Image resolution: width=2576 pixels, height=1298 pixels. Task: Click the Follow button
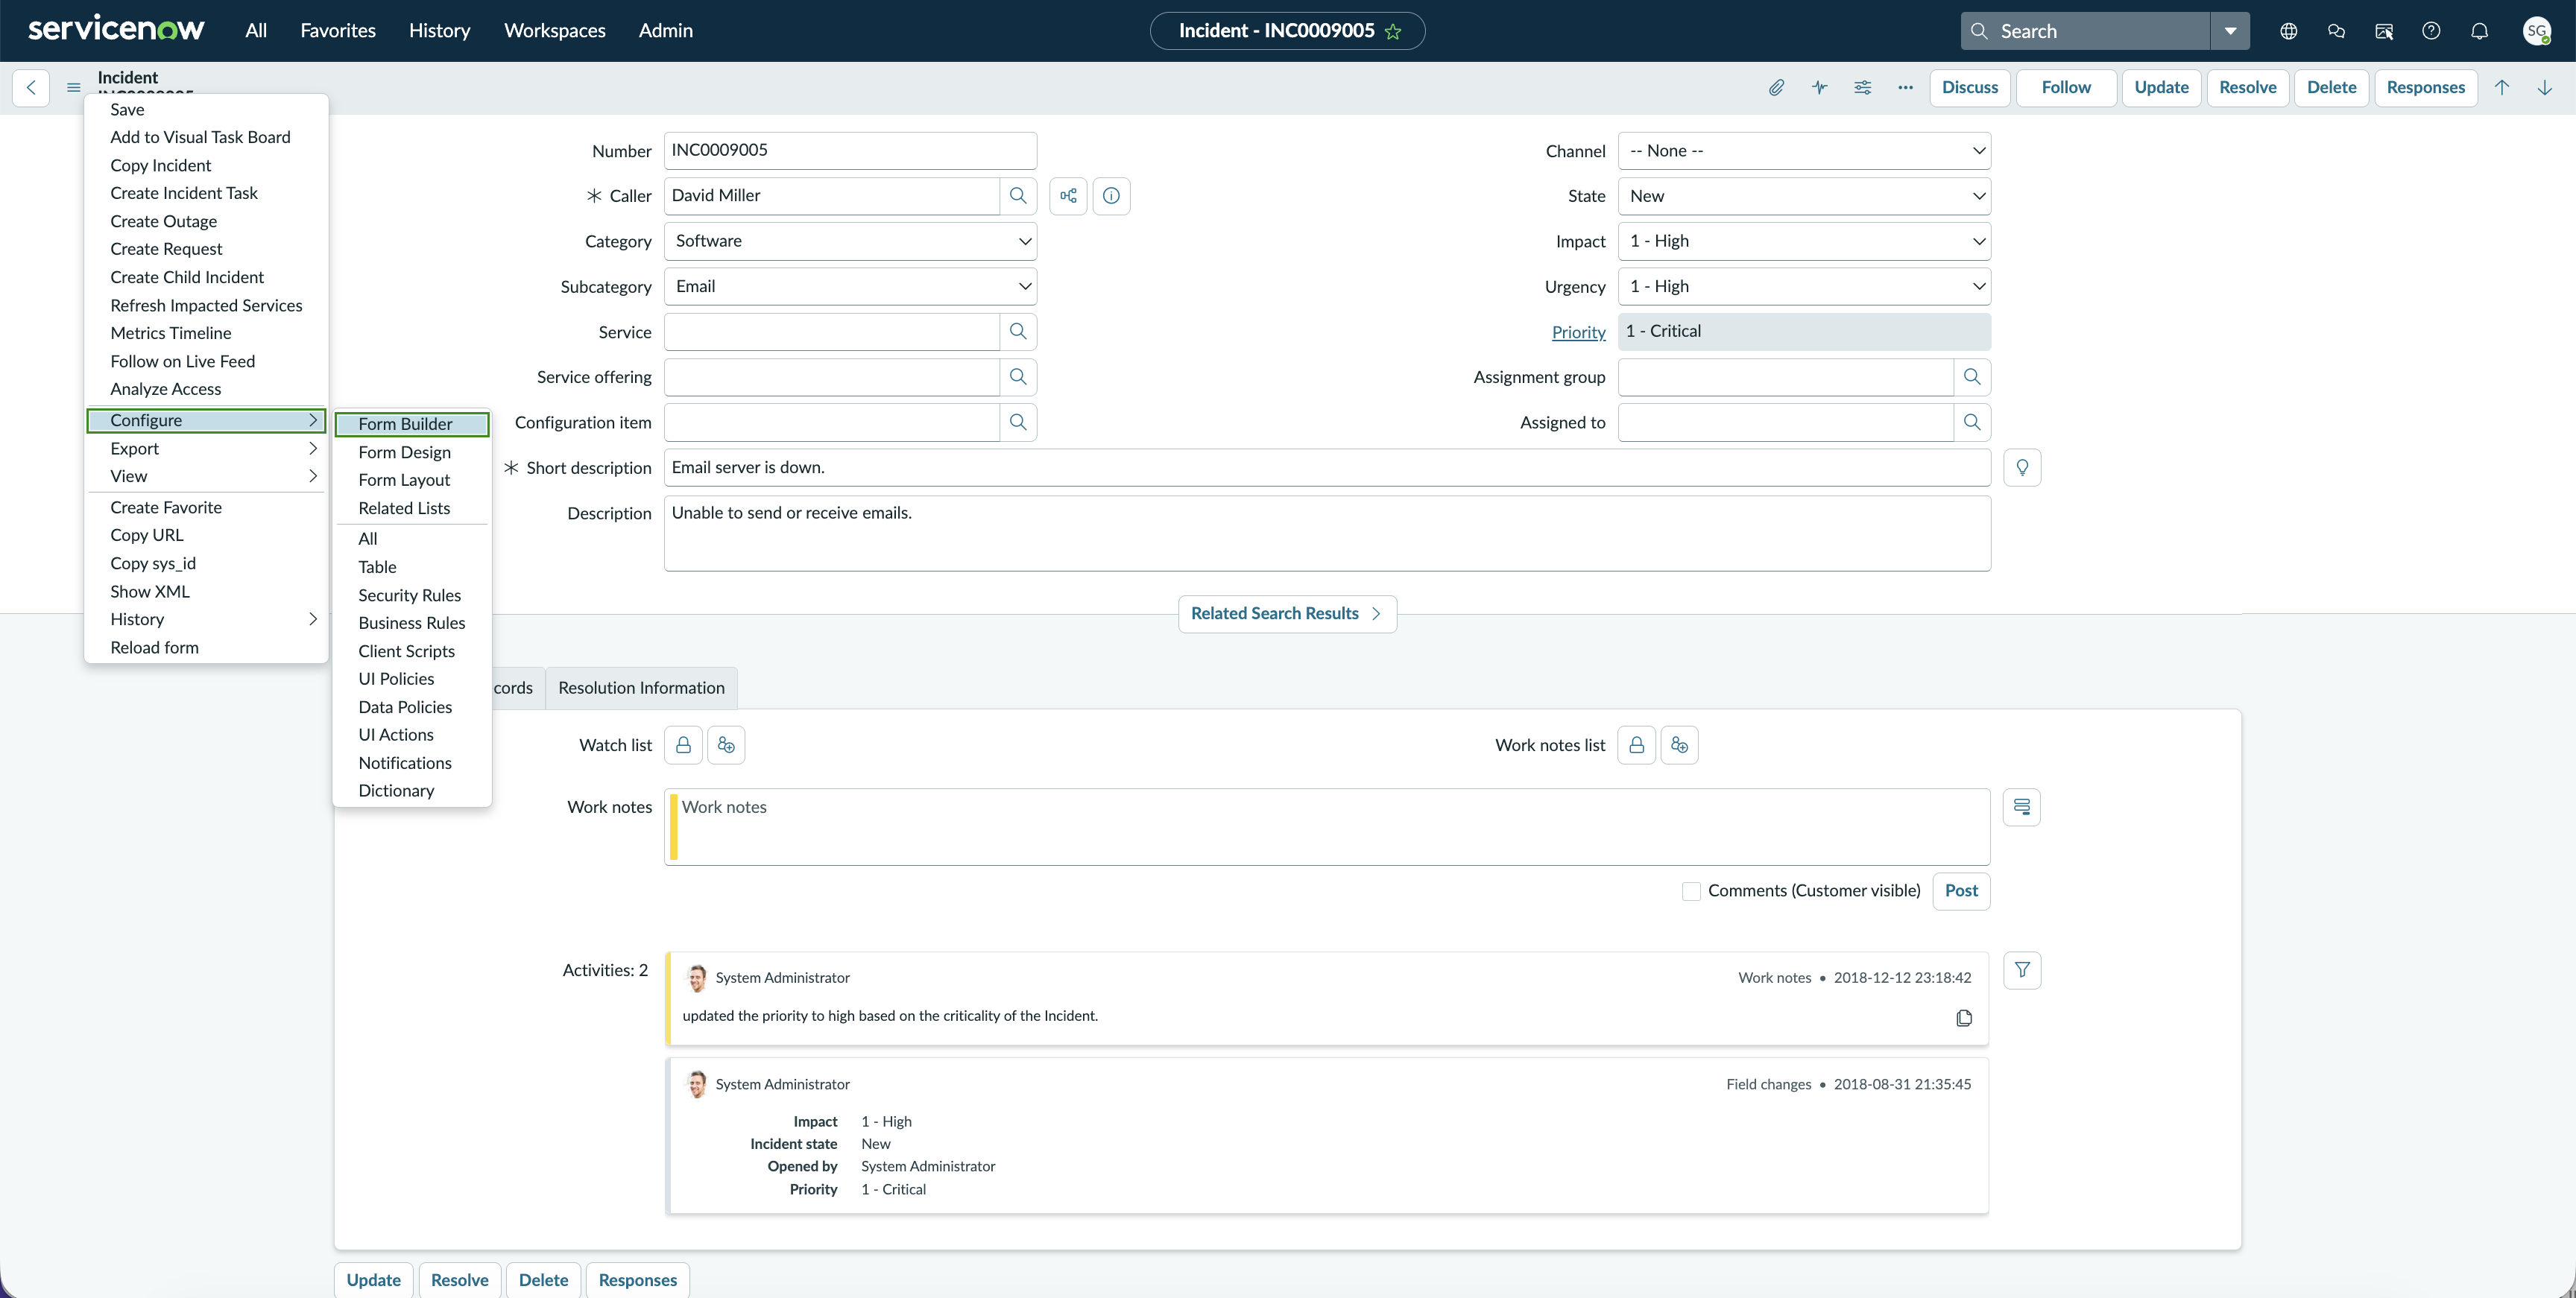[2066, 87]
